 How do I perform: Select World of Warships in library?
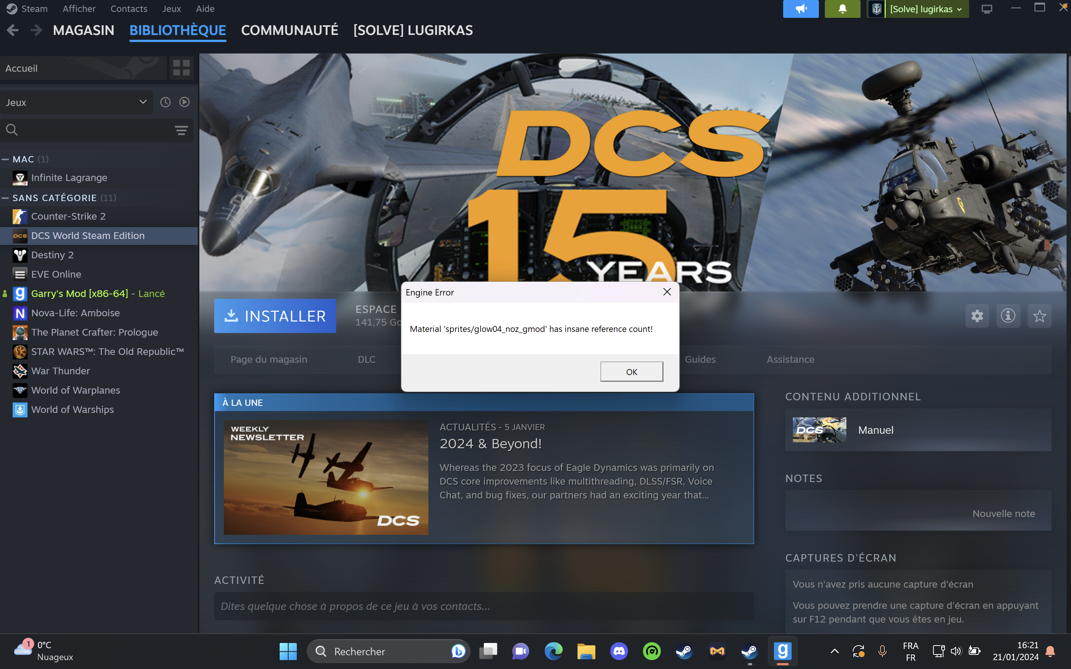click(99, 410)
